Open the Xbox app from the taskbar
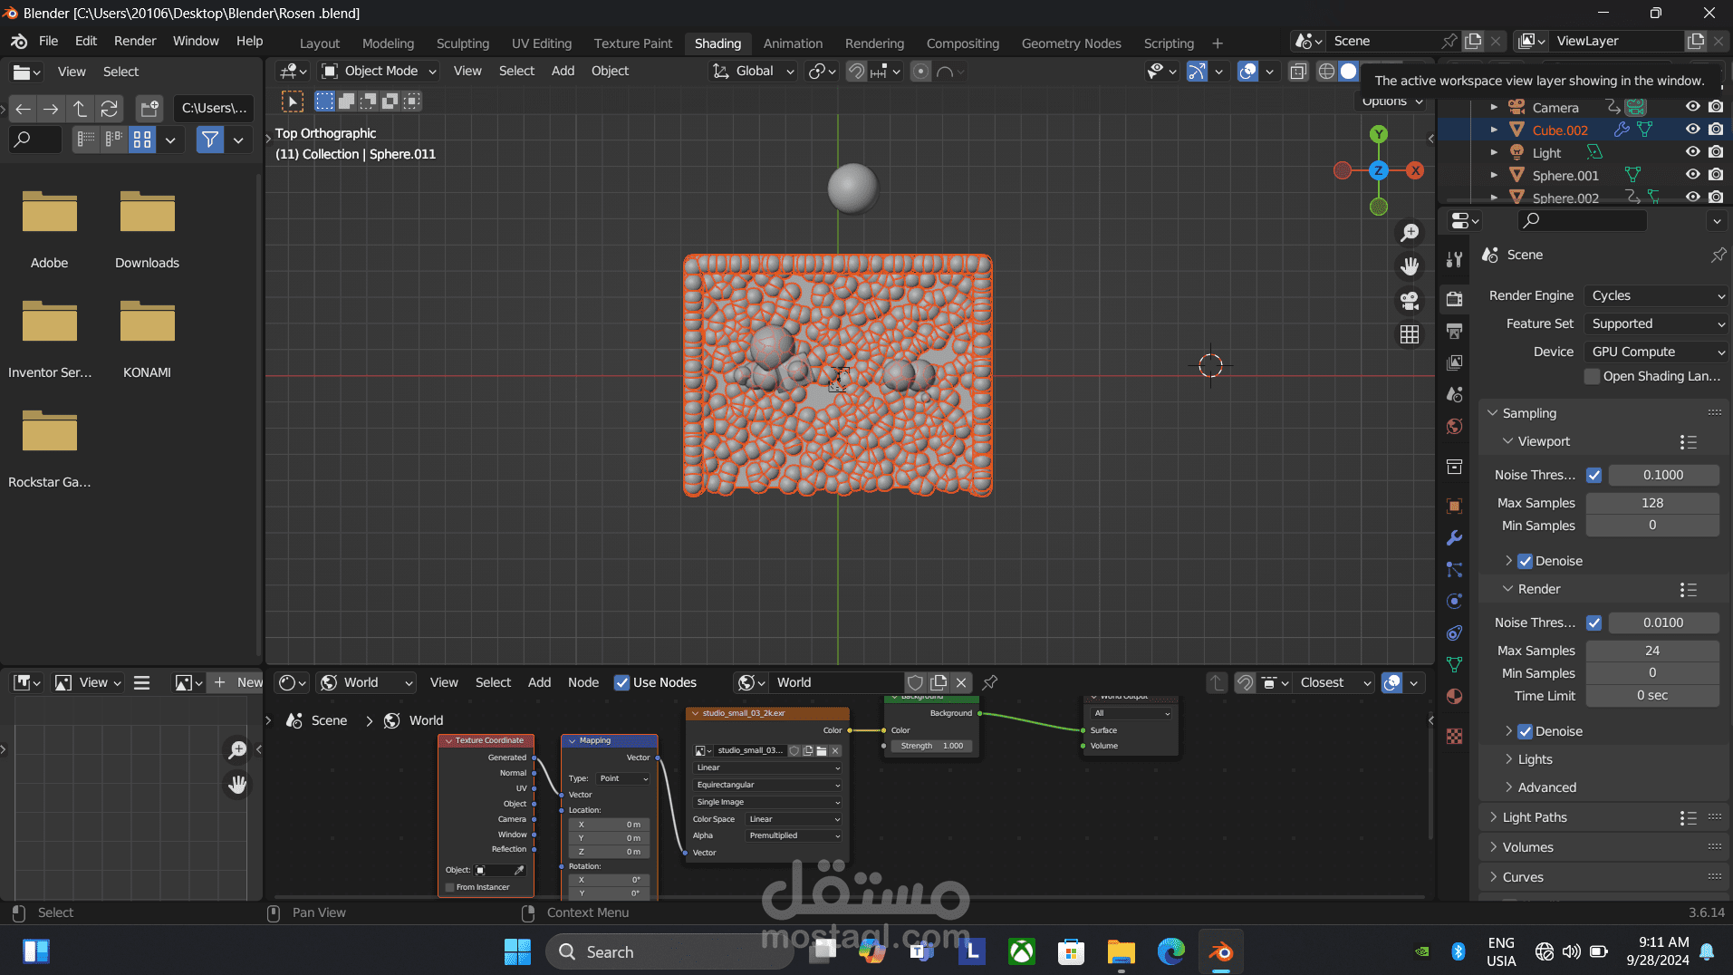1733x975 pixels. click(1022, 951)
